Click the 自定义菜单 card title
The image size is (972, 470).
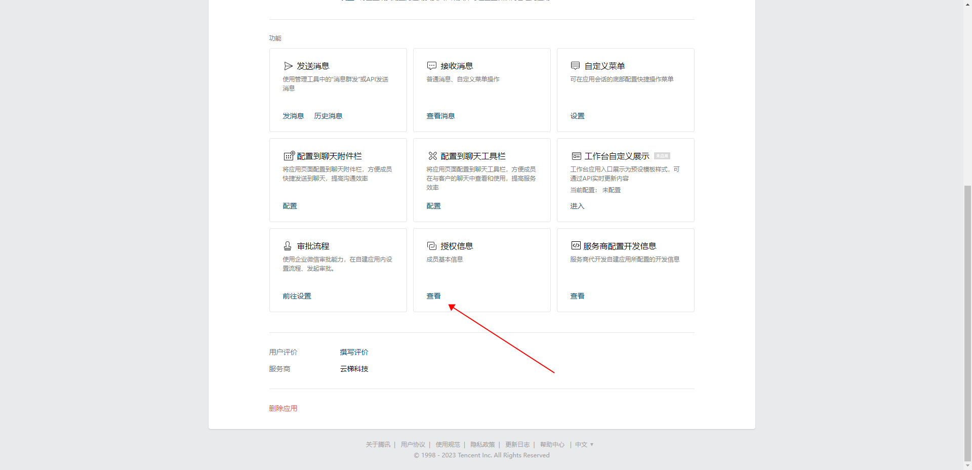604,66
